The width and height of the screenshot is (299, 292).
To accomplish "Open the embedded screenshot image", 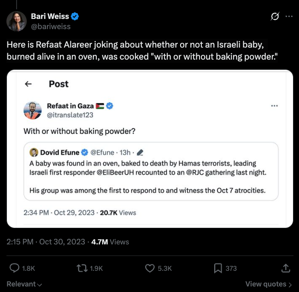I will pyautogui.click(x=150, y=148).
